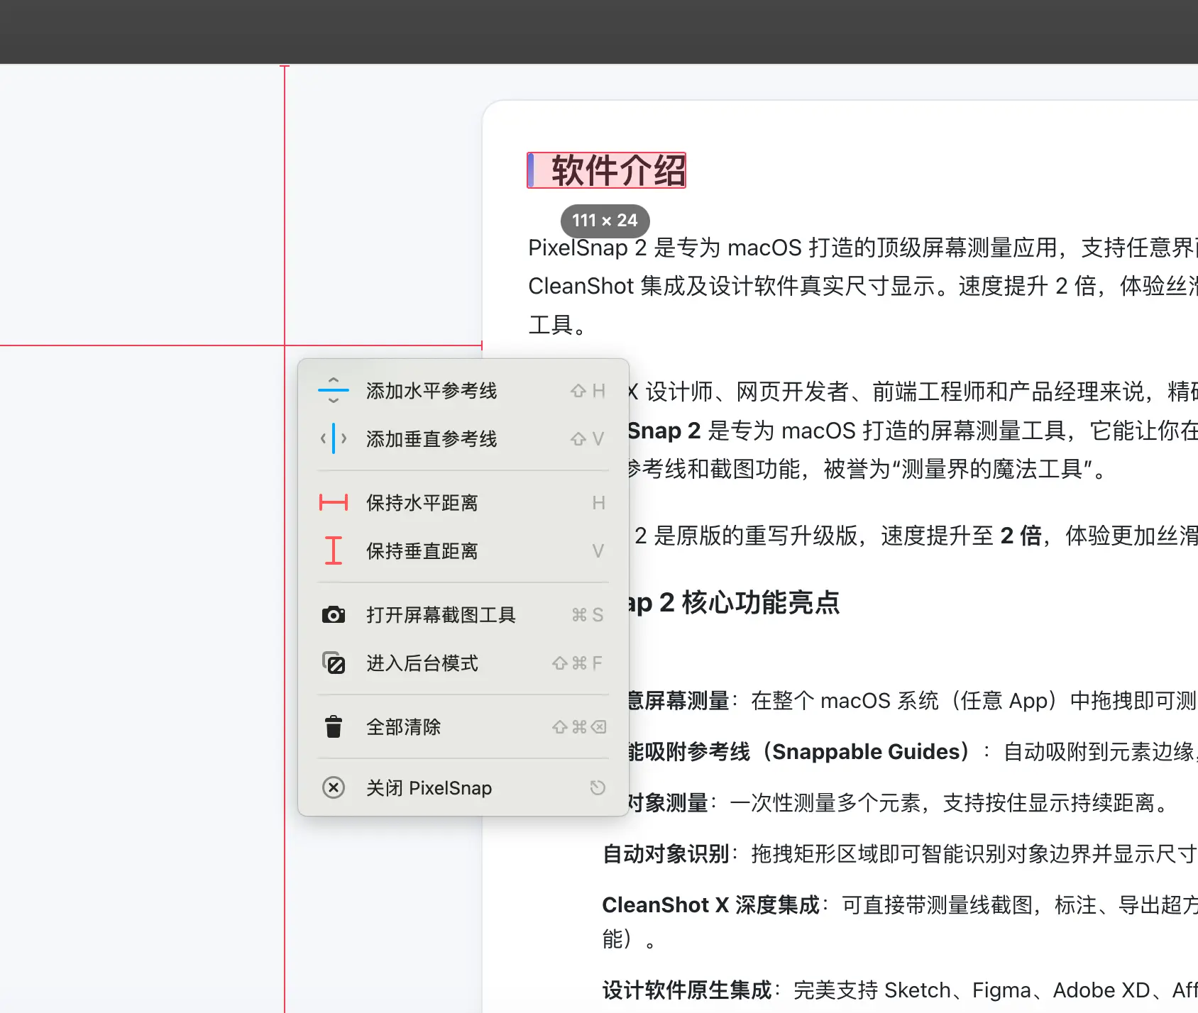Click the camera screenshot tool icon
The height and width of the screenshot is (1013, 1198).
tap(333, 614)
